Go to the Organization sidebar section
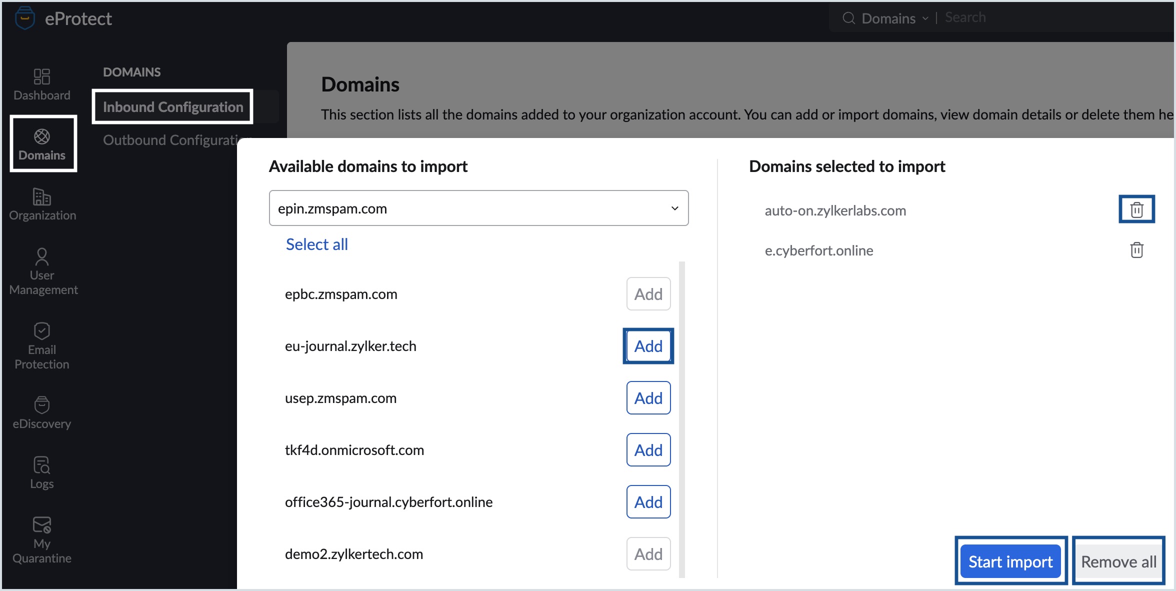Image resolution: width=1176 pixels, height=591 pixels. 42,204
